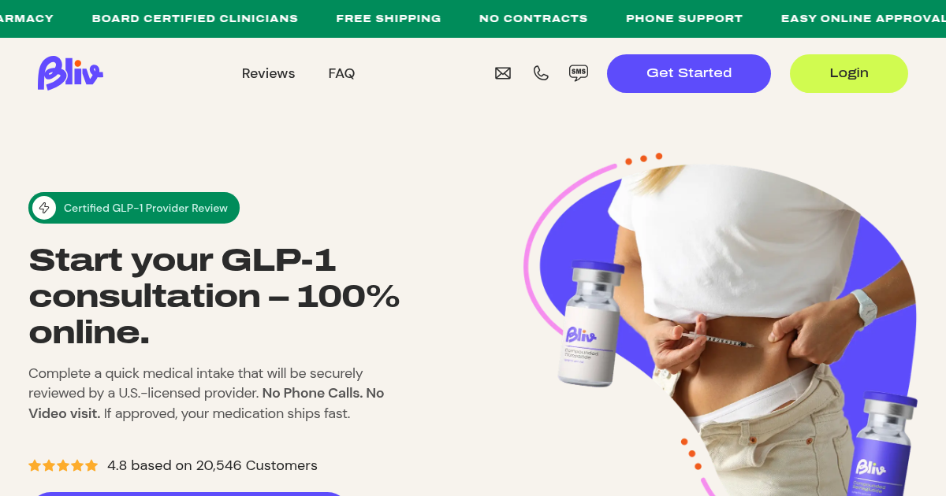Click the Get Started button
The width and height of the screenshot is (946, 496).
689,73
